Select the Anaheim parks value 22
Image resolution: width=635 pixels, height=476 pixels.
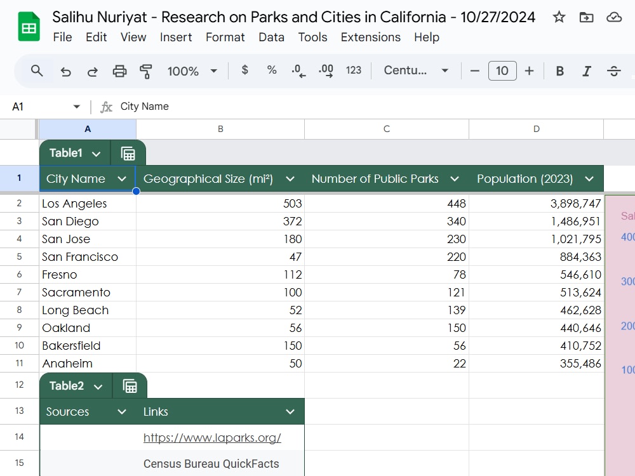[x=387, y=364]
